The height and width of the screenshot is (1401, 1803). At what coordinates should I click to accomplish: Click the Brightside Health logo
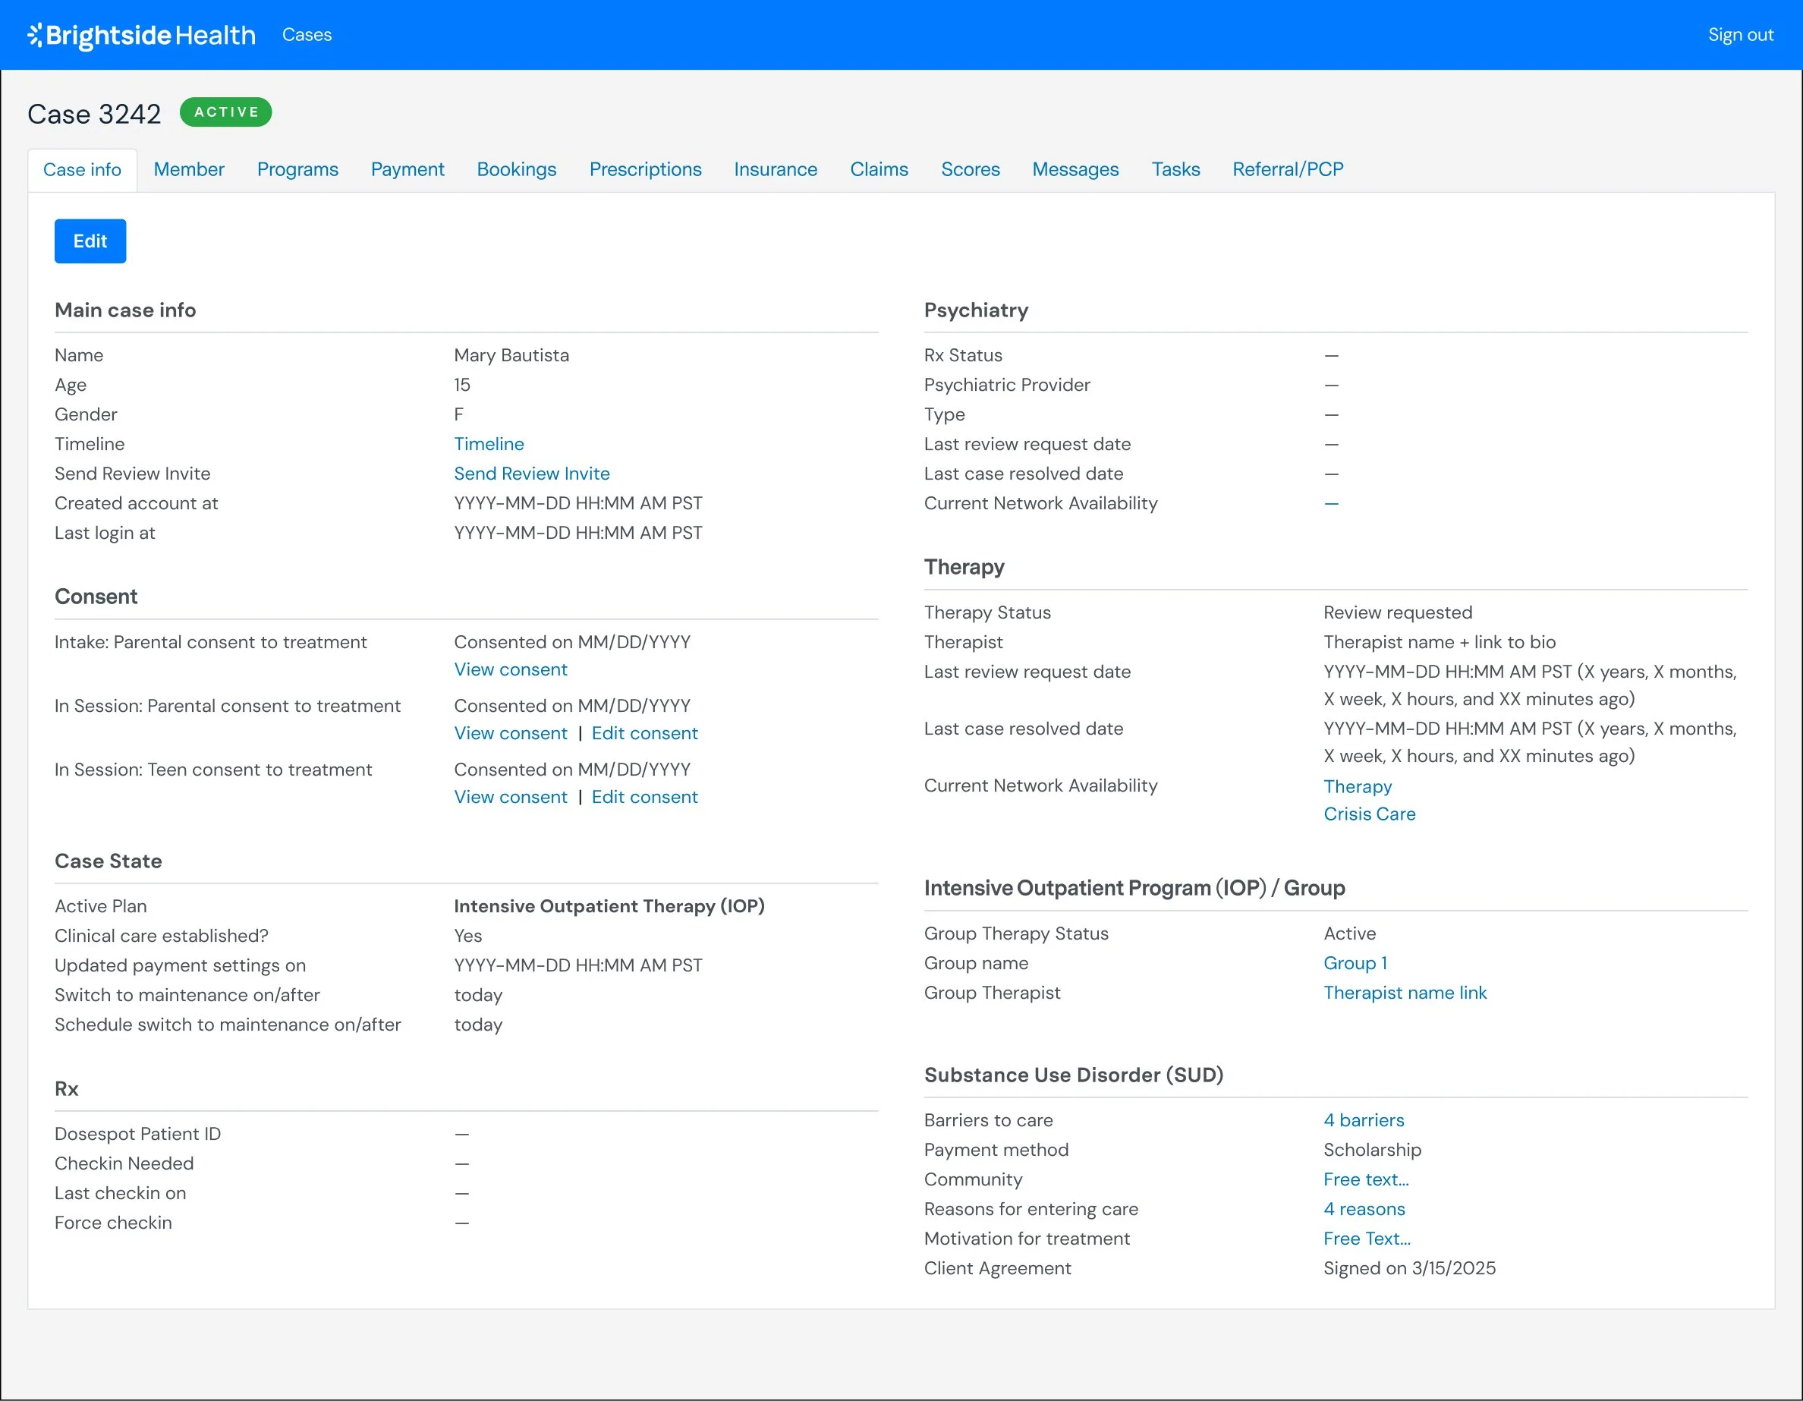pos(141,35)
